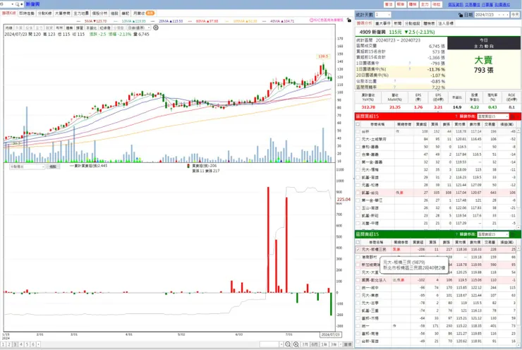Check the 凱基-台北 row checkbox
Image resolution: width=522 pixels, height=350 pixels.
[x=358, y=193]
